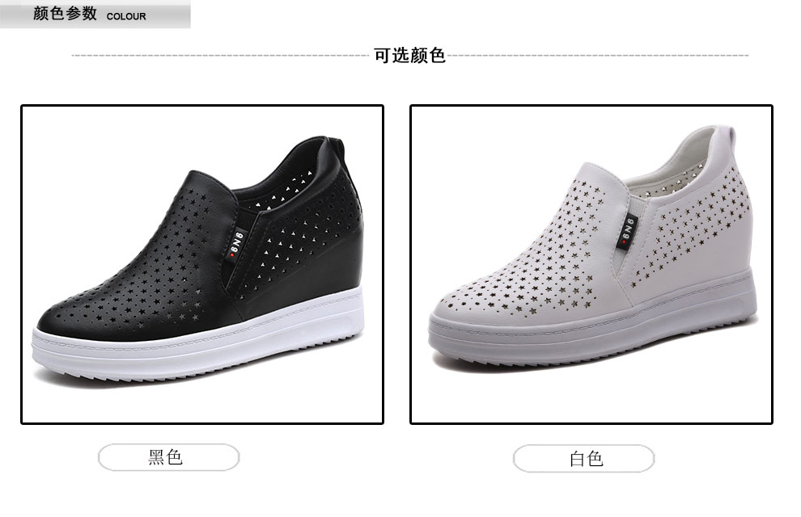This screenshot has width=801, height=517.
Task: Click the 可选颜色 heading text
Action: [409, 55]
